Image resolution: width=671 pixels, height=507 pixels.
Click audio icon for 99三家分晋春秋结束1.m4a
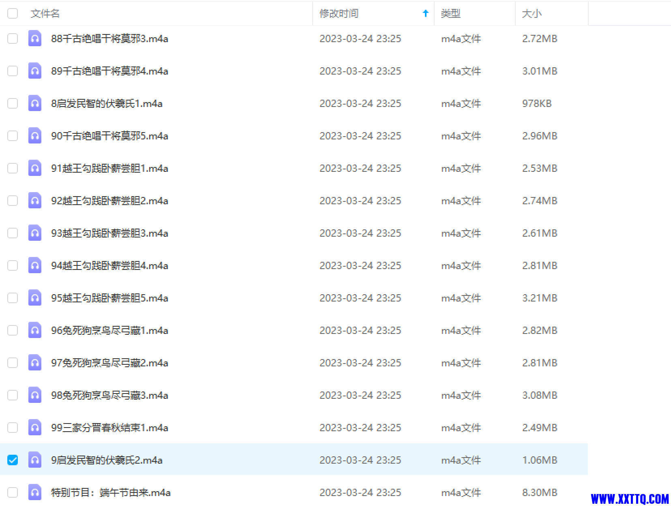(35, 428)
